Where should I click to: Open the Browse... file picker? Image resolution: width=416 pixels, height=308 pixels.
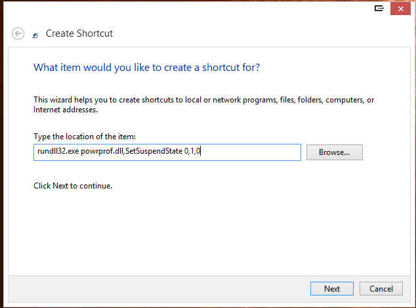coord(334,152)
